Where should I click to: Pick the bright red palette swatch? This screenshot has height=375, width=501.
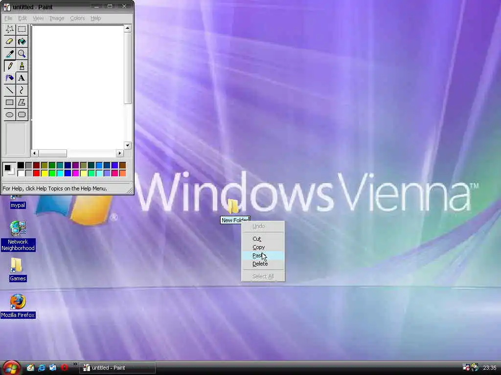tap(36, 173)
